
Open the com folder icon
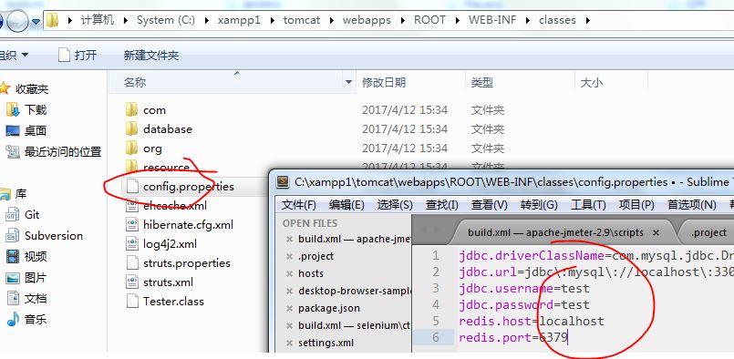(132, 110)
